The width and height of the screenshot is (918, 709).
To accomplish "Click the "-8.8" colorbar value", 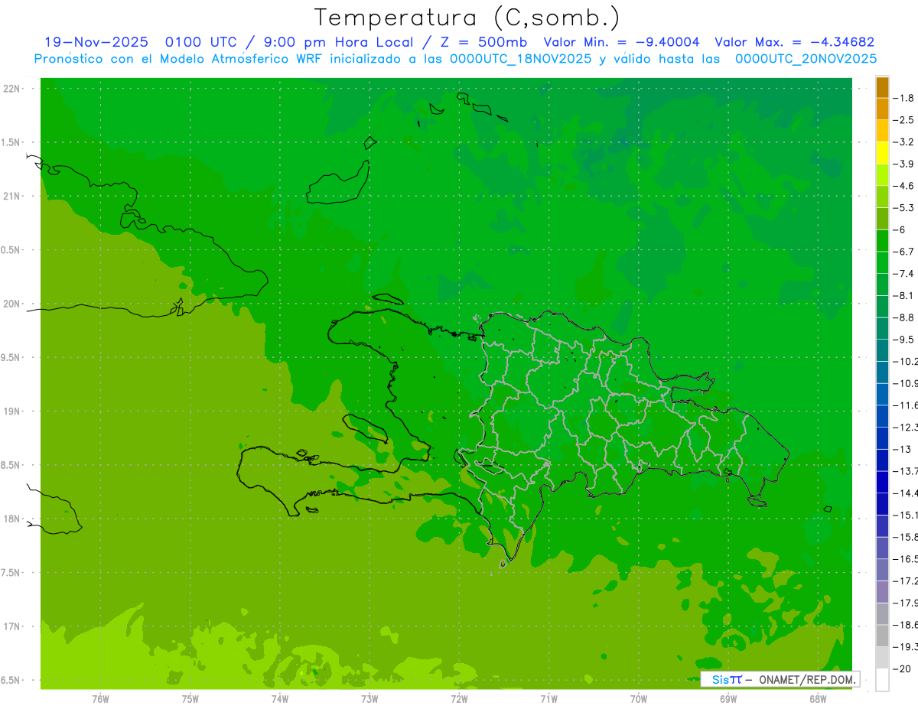I will click(904, 317).
